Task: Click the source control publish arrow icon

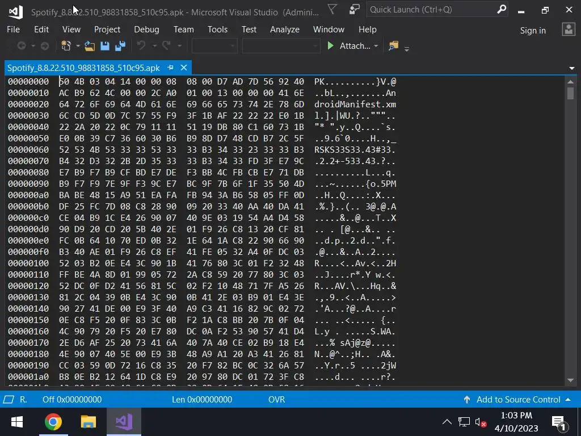Action: 467,399
